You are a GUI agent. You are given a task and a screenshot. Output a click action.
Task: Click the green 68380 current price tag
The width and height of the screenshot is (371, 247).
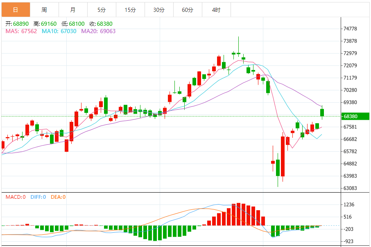(x=355, y=116)
